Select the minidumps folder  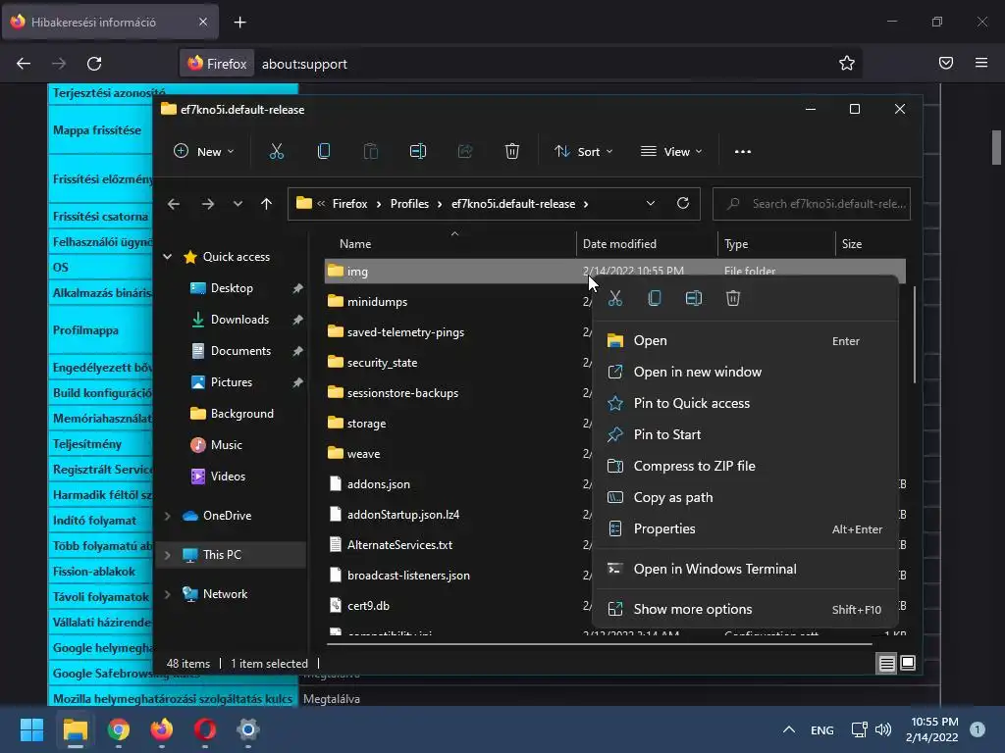[x=377, y=302]
